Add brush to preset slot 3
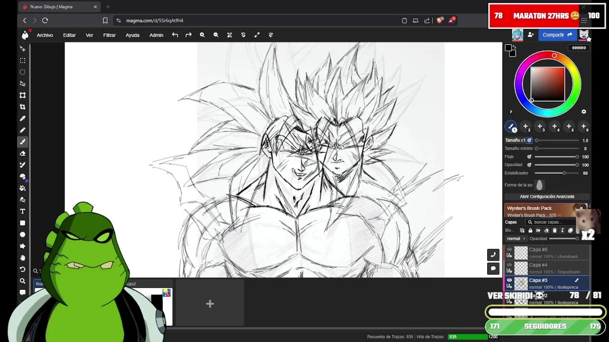This screenshot has height=342, width=609. coord(540,126)
